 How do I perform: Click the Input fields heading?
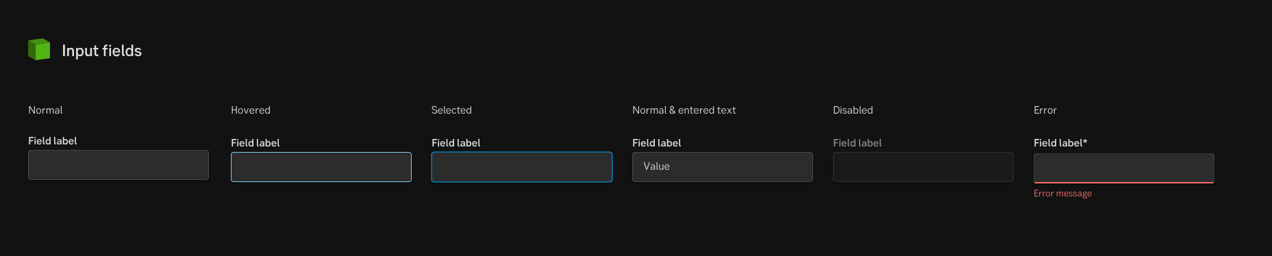102,51
